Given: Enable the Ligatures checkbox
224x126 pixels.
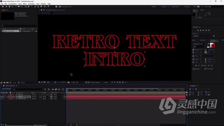Looking at the screenshot, I should 194,69.
